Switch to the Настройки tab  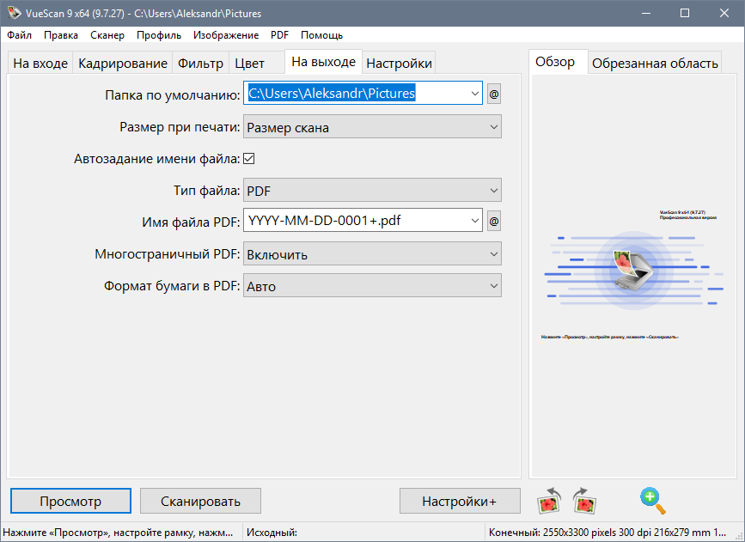tap(399, 64)
